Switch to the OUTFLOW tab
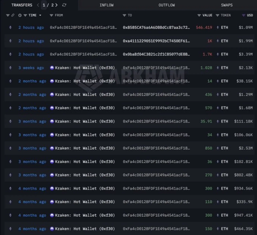The width and height of the screenshot is (257, 235). (x=166, y=5)
